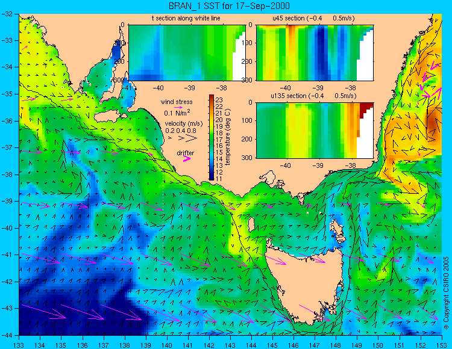This screenshot has width=452, height=349.
Task: Click the '0.2 0.4 0.8' velocity scale values
Action: point(181,131)
